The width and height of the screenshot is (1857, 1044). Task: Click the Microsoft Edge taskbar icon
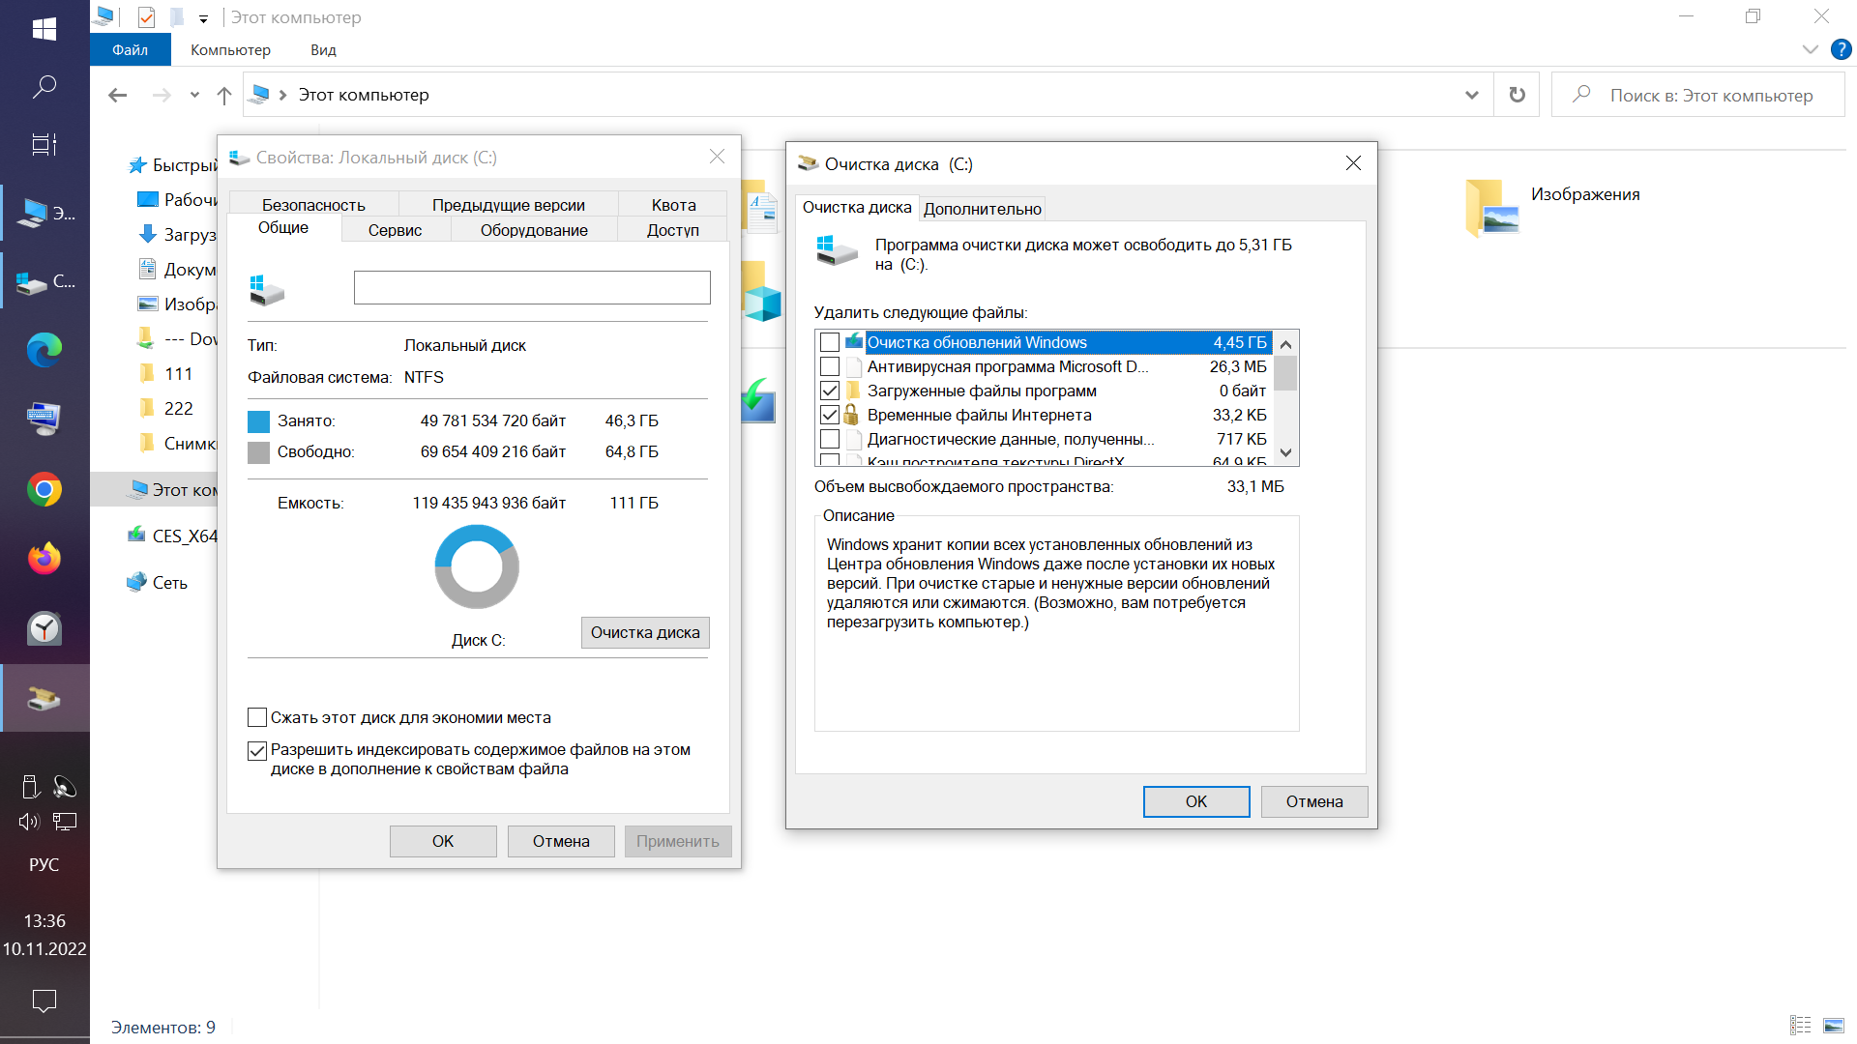(x=44, y=349)
